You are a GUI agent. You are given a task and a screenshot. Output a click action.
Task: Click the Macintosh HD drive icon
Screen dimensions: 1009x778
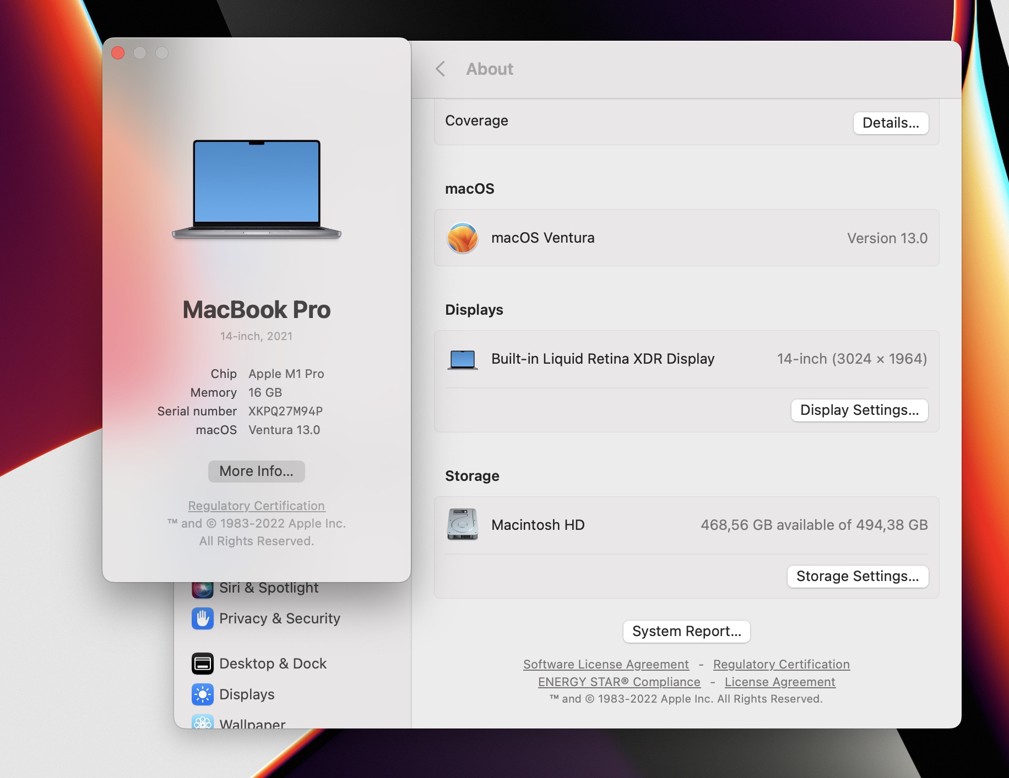point(462,524)
